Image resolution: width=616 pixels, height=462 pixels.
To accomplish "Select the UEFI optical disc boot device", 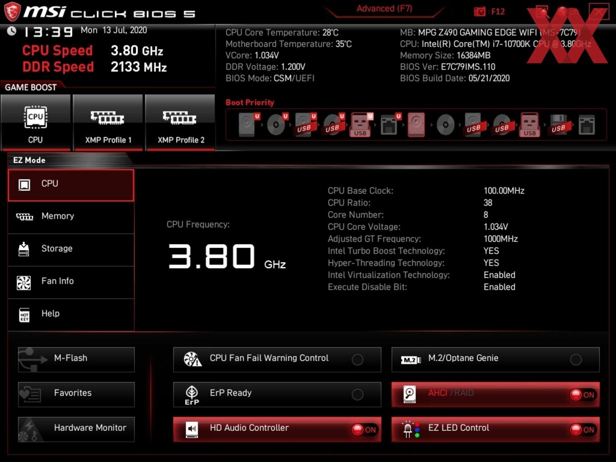I will pos(277,125).
